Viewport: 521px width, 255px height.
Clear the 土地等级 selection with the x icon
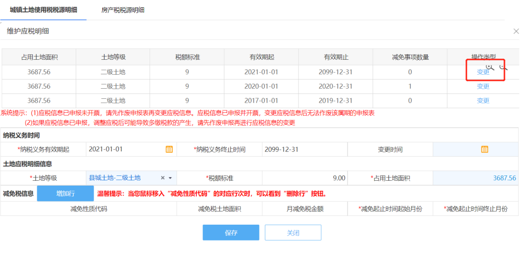pos(163,178)
